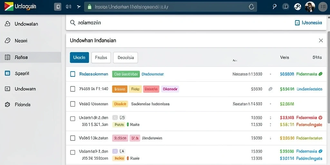This screenshot has width=330, height=165.
Task: Tick the Rhdeos olonman checkbox
Action: (x=73, y=74)
